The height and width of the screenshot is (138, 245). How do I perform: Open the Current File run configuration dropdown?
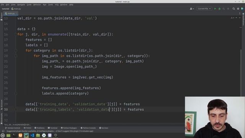coord(204,9)
